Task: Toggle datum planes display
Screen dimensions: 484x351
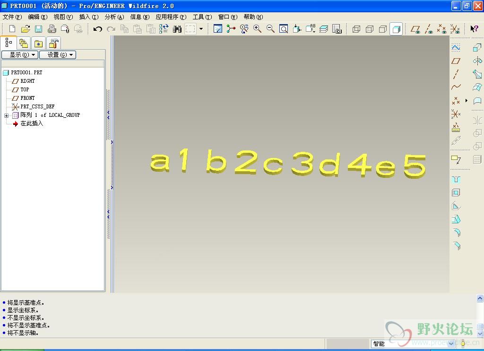Action: tap(415, 29)
